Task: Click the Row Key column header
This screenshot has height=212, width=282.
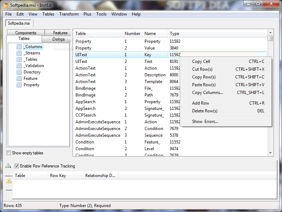Action: (x=65, y=176)
